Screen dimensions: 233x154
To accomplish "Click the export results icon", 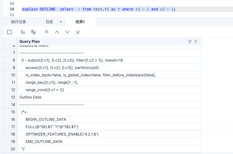I will pyautogui.click(x=10, y=32).
